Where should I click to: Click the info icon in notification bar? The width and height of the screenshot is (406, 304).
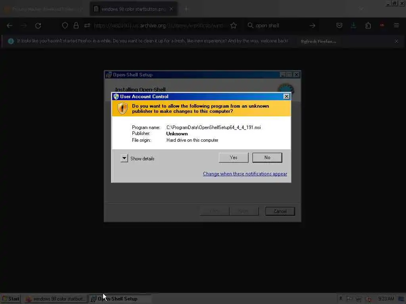tap(11, 41)
